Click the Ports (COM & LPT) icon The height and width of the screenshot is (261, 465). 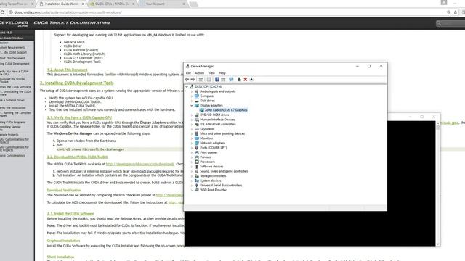pos(197,148)
